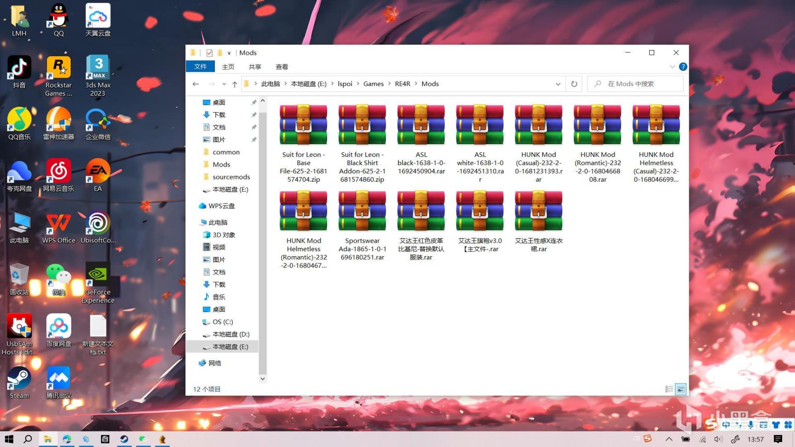This screenshot has width=795, height=447.
Task: Toggle properties checkbox in quick access toolbar
Action: (x=209, y=53)
